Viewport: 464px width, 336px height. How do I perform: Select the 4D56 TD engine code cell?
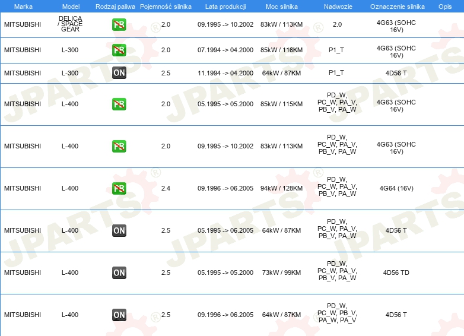(x=396, y=272)
